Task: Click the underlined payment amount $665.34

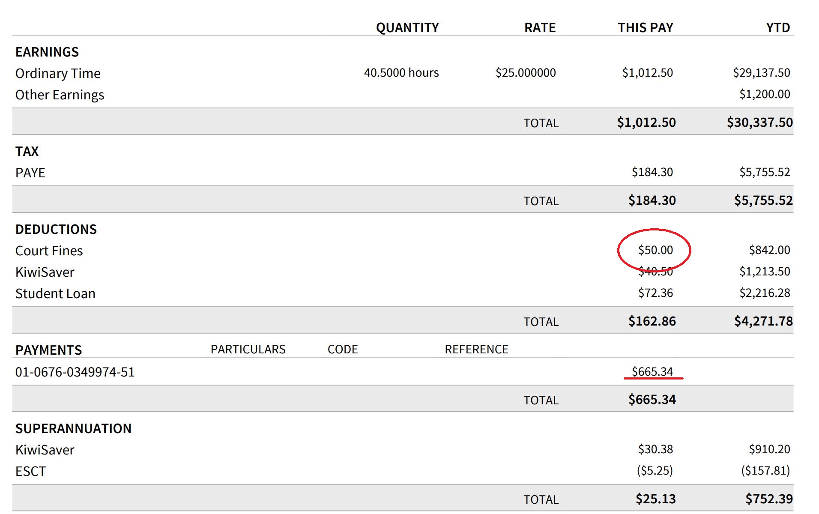Action: tap(652, 371)
